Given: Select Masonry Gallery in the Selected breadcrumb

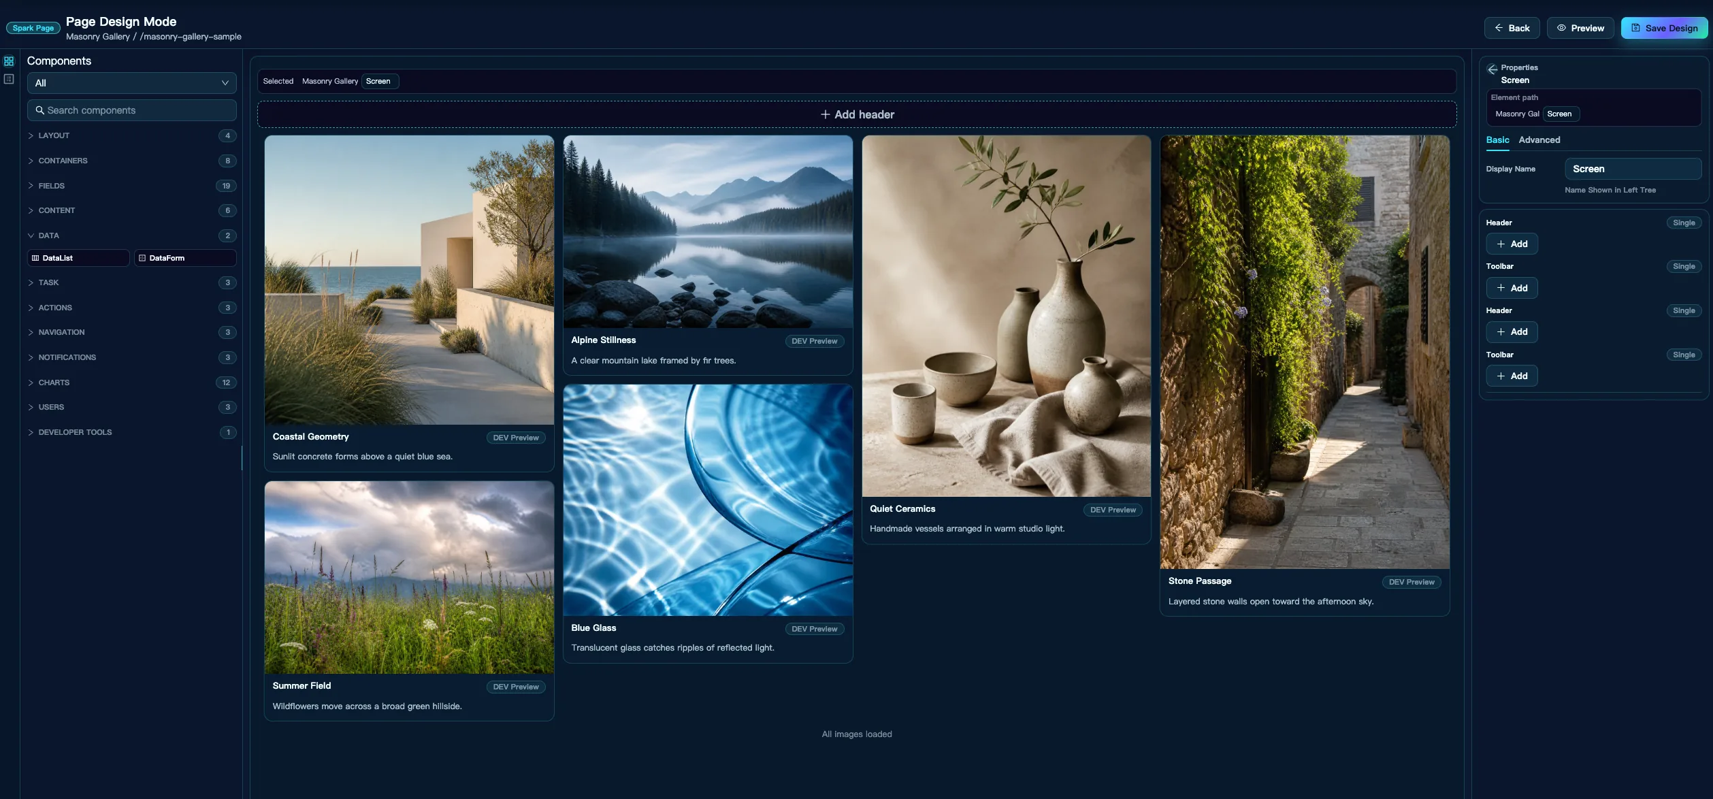Looking at the screenshot, I should pyautogui.click(x=330, y=82).
